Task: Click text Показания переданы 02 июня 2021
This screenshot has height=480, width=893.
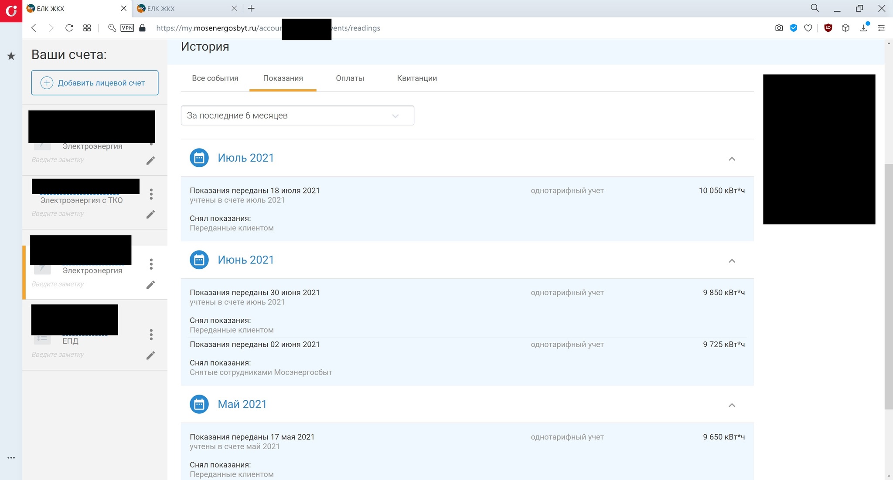Action: 255,344
